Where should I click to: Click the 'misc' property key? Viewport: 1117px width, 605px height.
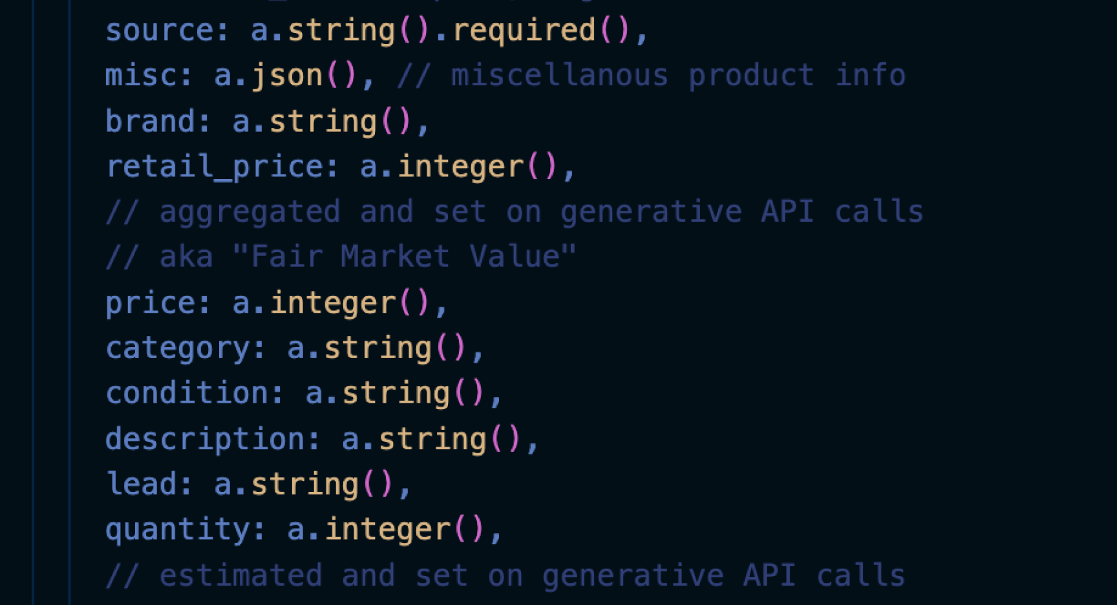(x=141, y=76)
